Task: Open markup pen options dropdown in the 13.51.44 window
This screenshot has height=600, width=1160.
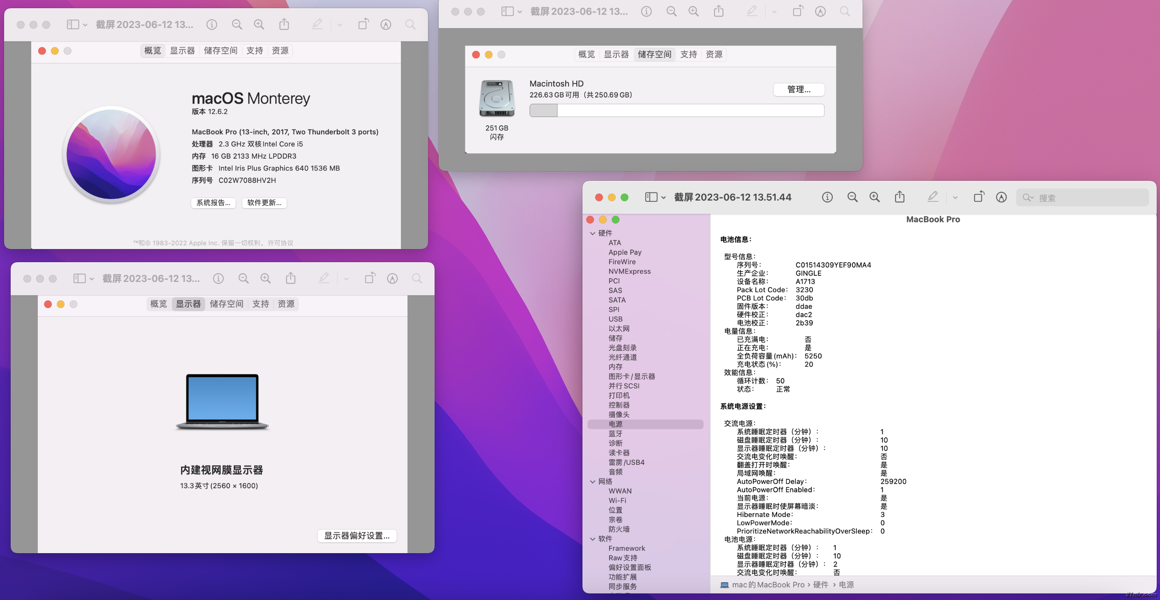Action: [955, 197]
